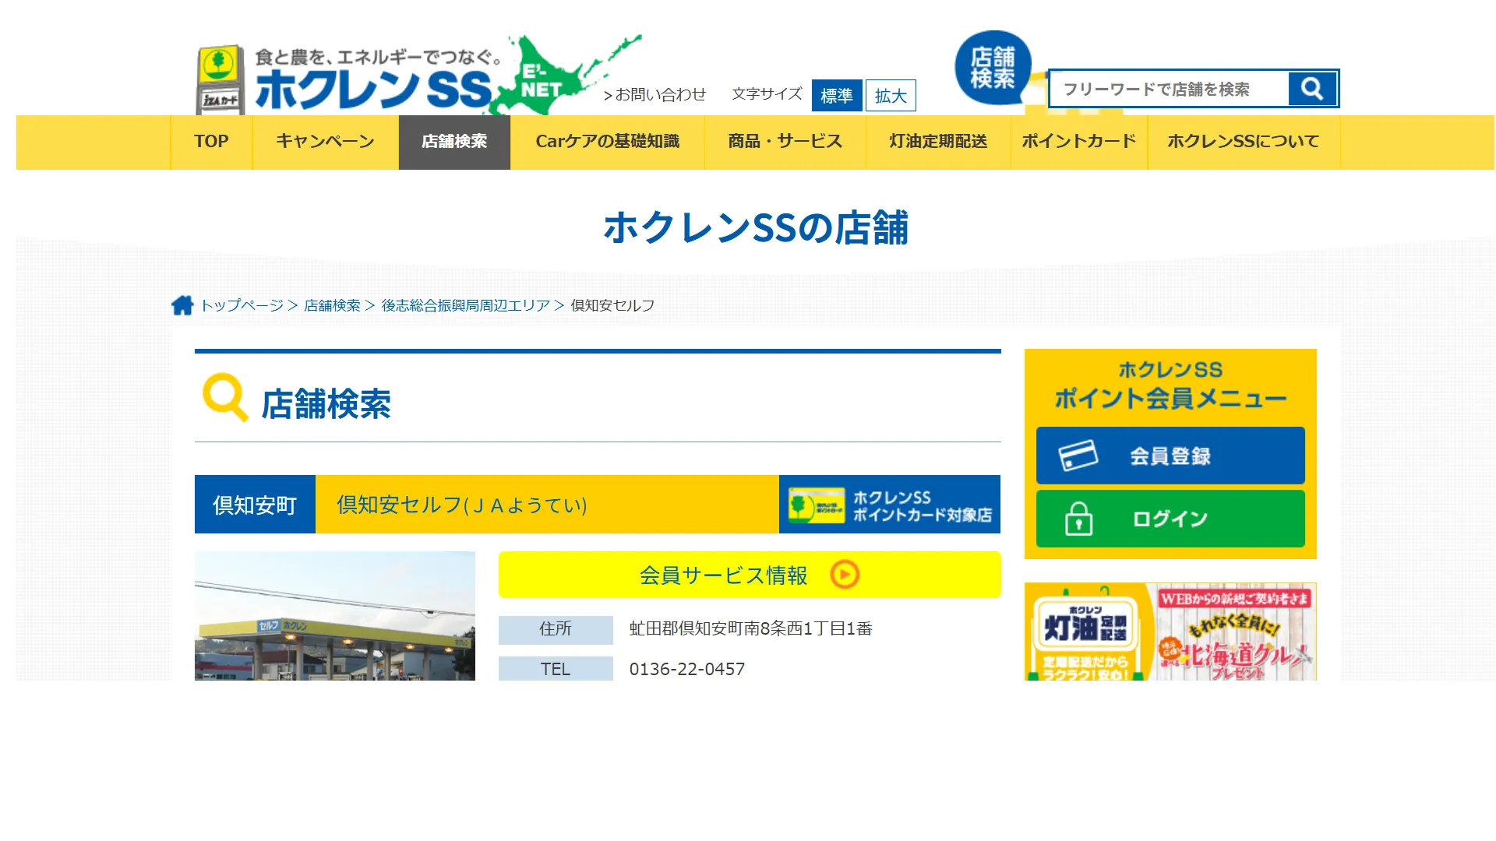This screenshot has width=1496, height=841.
Task: Click the credit card icon on 会員登録
Action: (1078, 456)
